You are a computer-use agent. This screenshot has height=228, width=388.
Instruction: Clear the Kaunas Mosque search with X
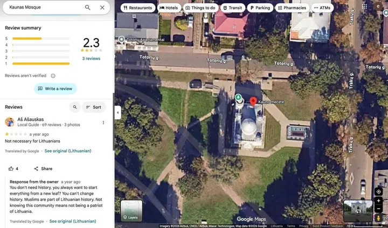102,8
